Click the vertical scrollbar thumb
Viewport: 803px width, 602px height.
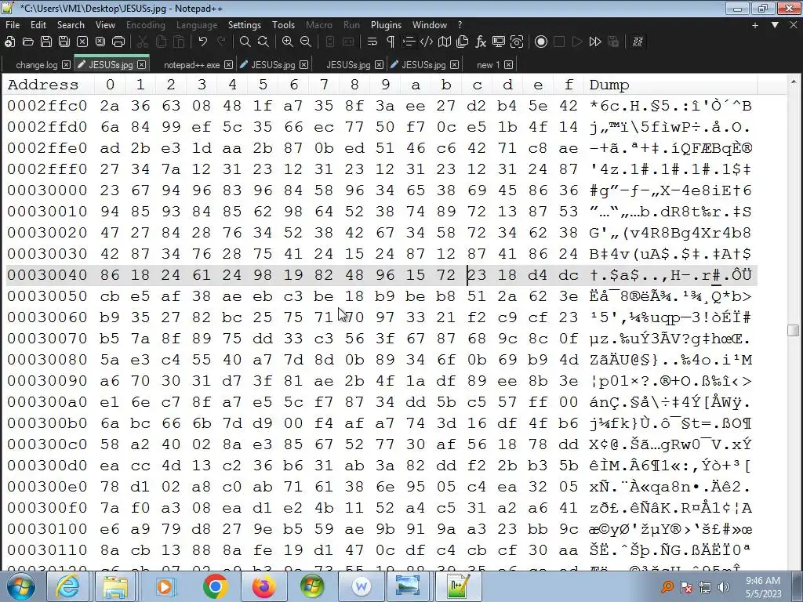(794, 330)
